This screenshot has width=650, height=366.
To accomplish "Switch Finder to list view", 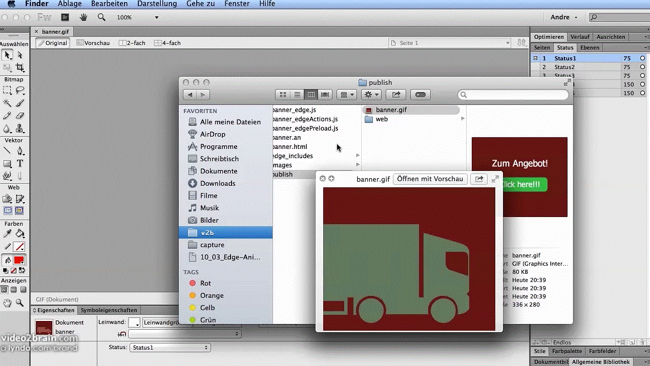I will (297, 95).
